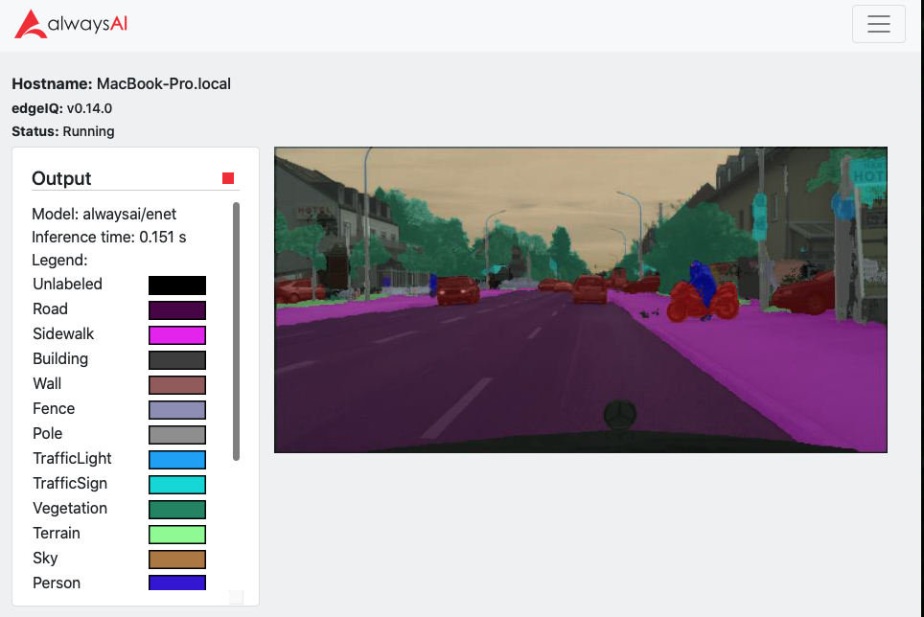This screenshot has height=617, width=924.
Task: Click the Sky tan swatch
Action: (176, 560)
